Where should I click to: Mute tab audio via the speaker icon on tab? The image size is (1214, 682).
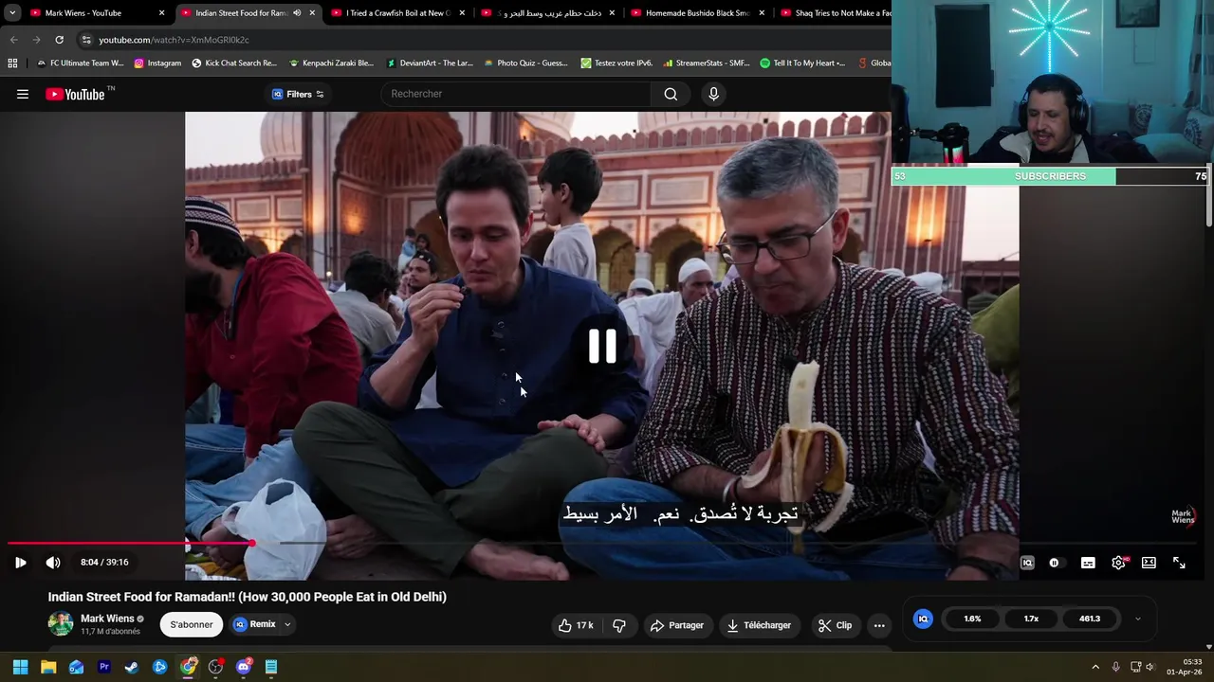[x=297, y=13]
